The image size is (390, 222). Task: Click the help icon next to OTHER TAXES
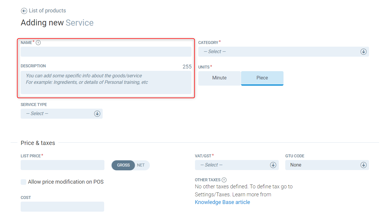(224, 180)
